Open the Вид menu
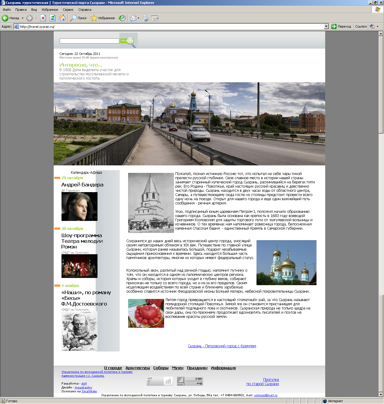Viewport: 384px width, 404px height. [x=34, y=10]
